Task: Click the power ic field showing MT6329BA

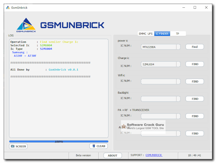Action: point(159,47)
